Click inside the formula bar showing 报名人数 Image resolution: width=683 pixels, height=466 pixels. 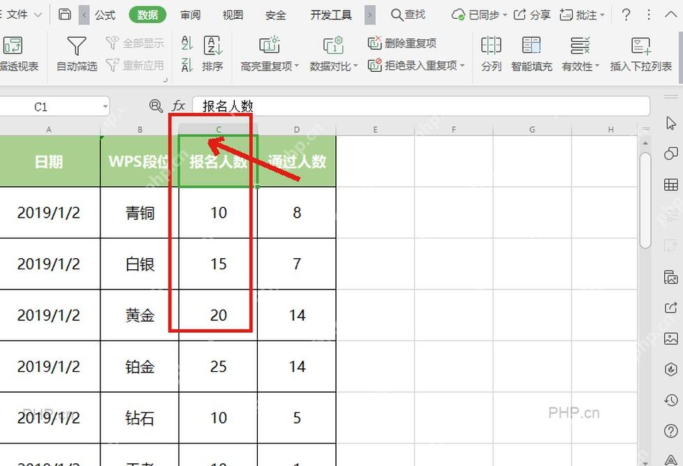[421, 106]
